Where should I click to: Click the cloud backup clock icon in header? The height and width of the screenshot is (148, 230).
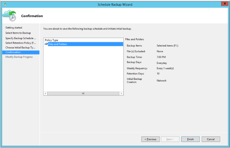(x=9, y=16)
